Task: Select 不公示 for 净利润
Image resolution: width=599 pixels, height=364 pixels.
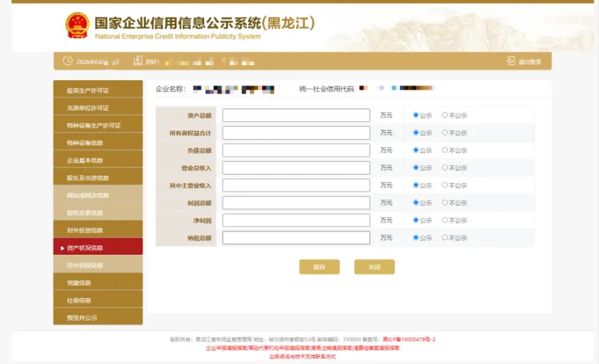Action: pos(444,220)
